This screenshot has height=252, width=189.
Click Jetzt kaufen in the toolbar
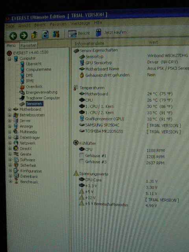click(111, 32)
